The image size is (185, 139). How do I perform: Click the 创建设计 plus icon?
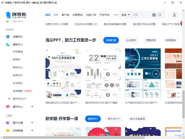point(8,37)
